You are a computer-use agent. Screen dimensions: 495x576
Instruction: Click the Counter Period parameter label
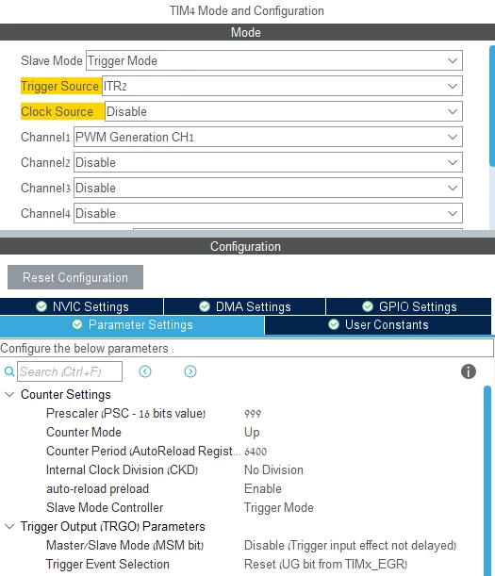pyautogui.click(x=143, y=452)
